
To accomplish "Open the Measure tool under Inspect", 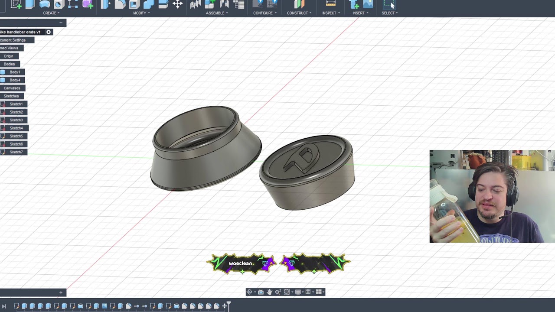I will point(331,4).
